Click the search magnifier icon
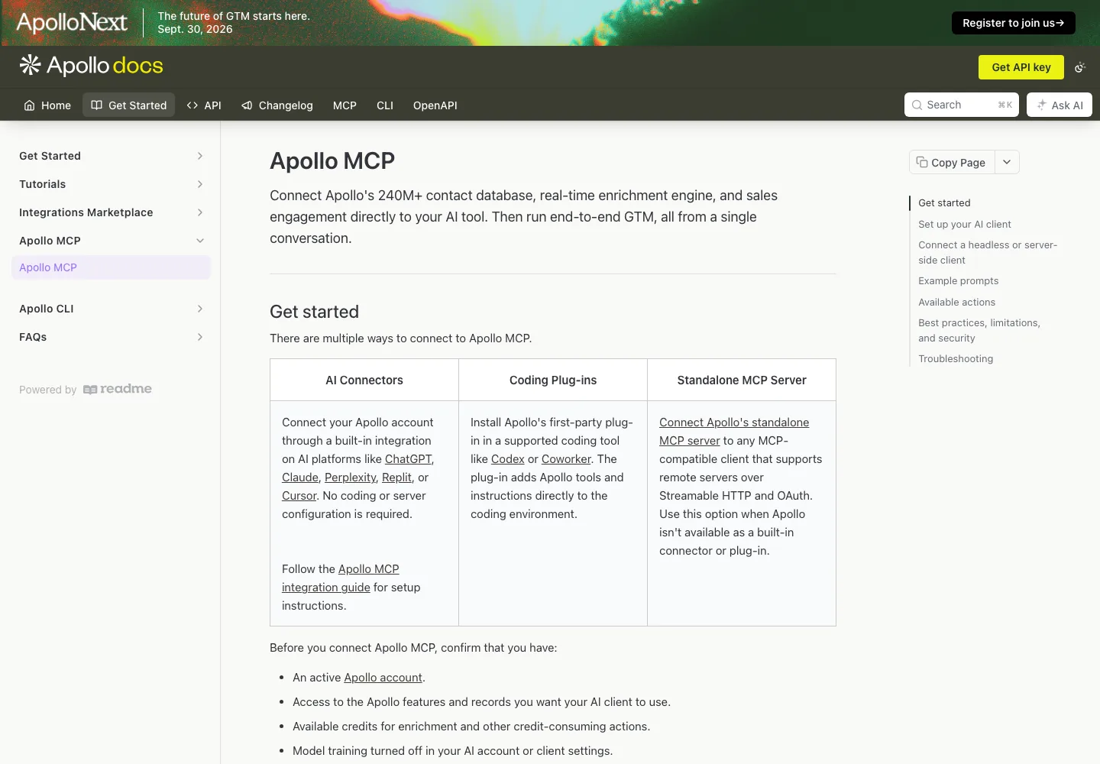Screen dimensions: 1100x764 click(917, 105)
